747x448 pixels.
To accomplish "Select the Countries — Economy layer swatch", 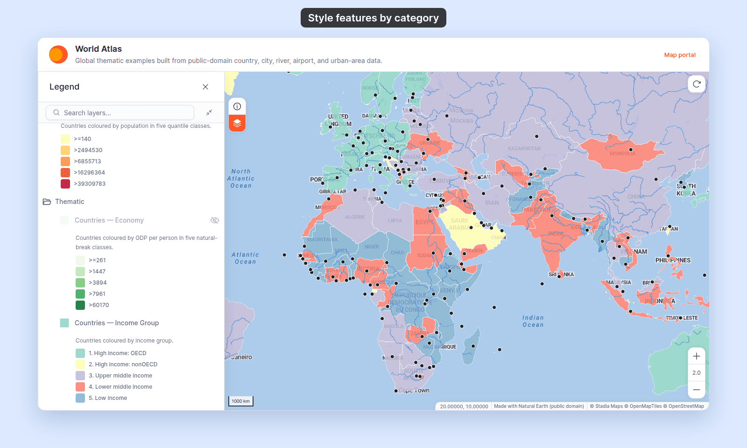I will coord(64,220).
